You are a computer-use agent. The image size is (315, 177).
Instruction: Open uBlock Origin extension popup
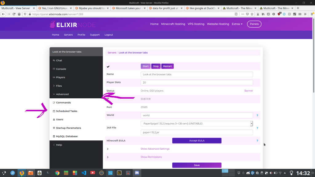tap(279, 14)
